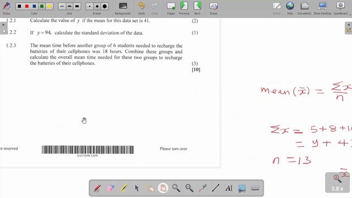Select the Zoom in magnifier tool
Viewport: 352px width, 198px height.
[176, 188]
